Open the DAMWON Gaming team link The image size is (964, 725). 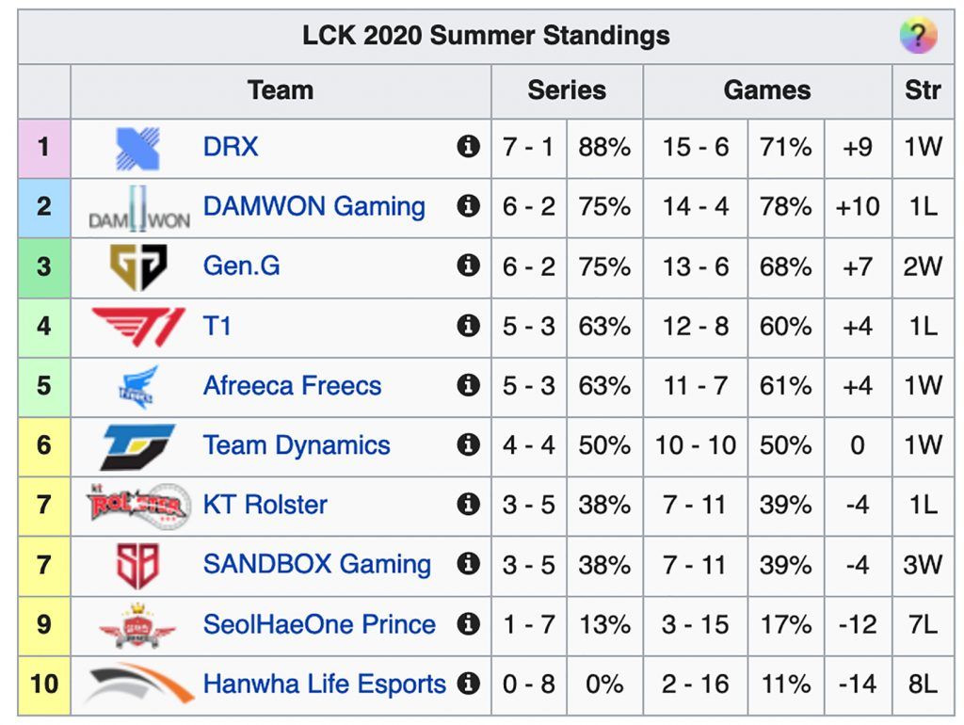pos(314,206)
